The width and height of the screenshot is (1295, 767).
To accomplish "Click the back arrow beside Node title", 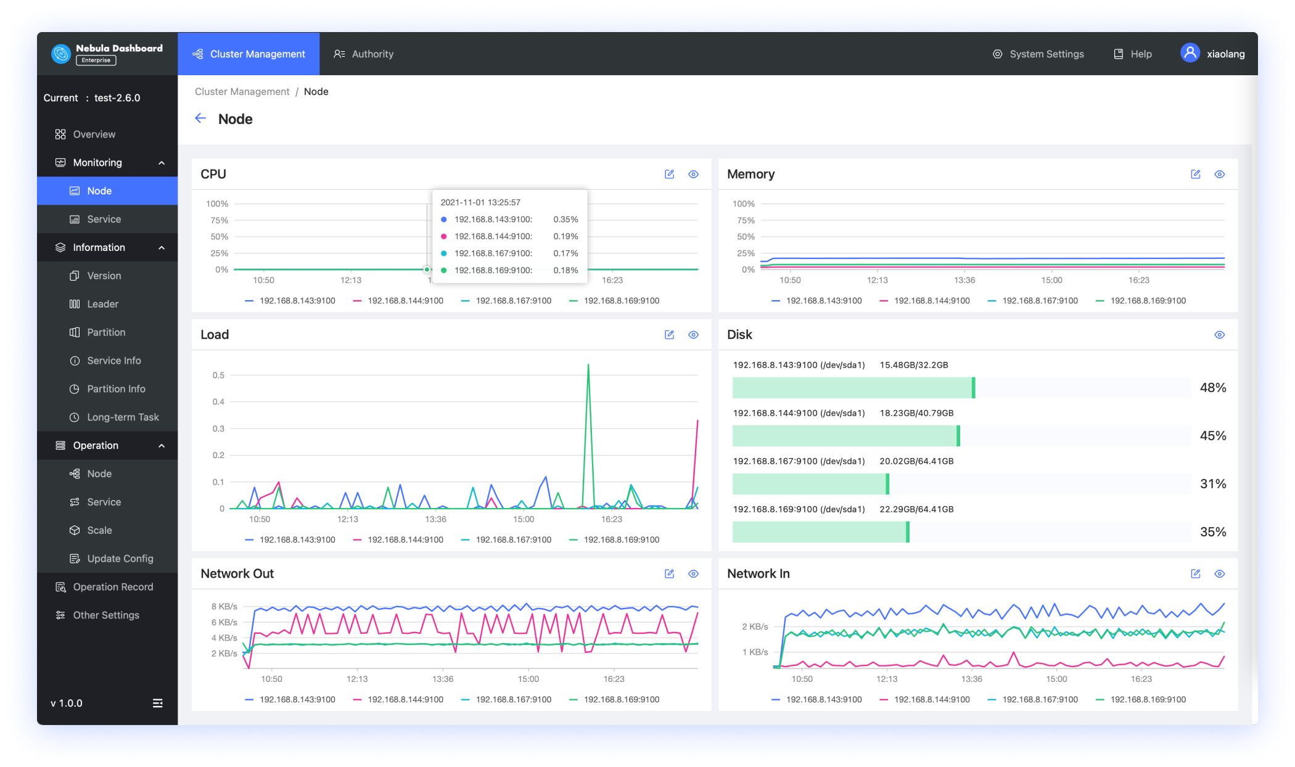I will coord(200,118).
